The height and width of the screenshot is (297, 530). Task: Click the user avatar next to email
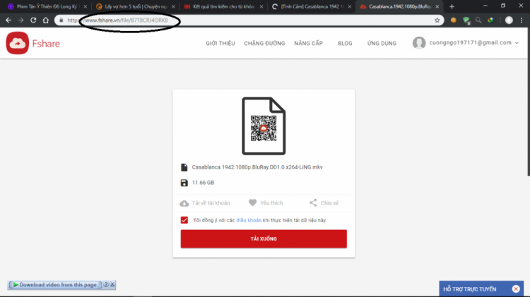pos(419,43)
